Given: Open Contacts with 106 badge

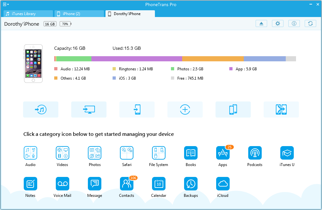Looking at the screenshot, I should pyautogui.click(x=127, y=184).
